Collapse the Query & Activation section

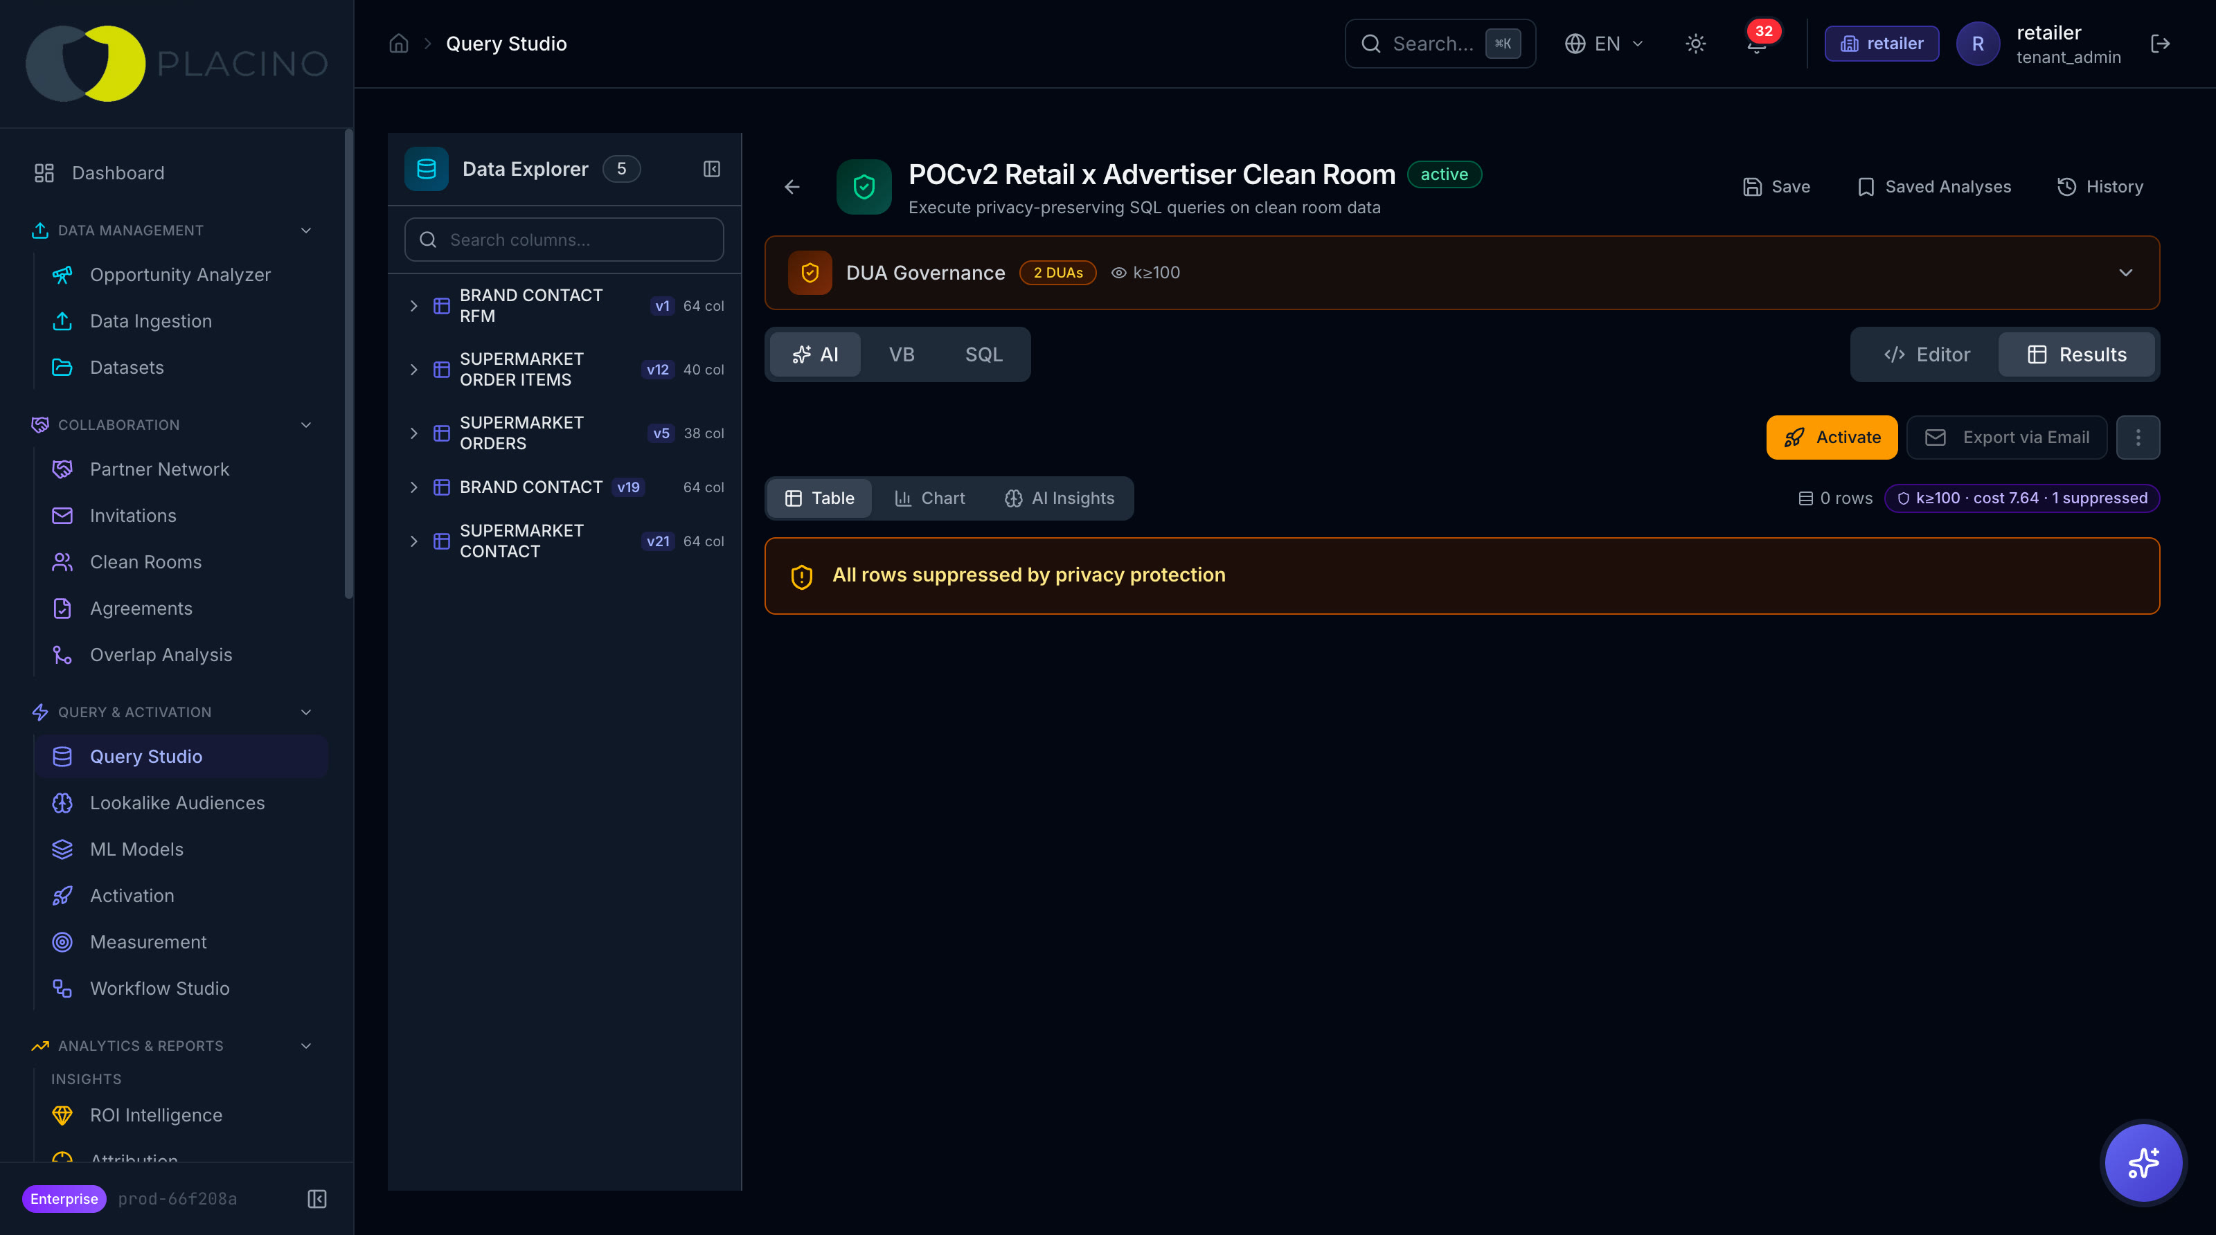pos(305,712)
